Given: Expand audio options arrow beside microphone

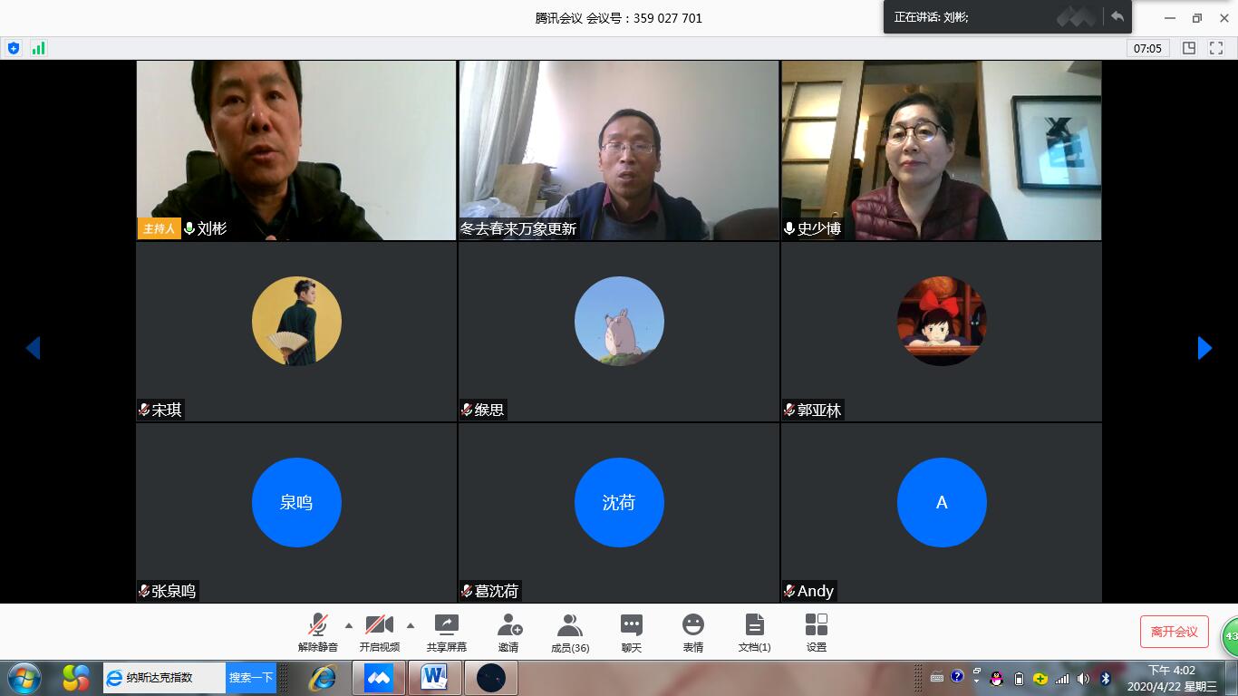Looking at the screenshot, I should 349,625.
